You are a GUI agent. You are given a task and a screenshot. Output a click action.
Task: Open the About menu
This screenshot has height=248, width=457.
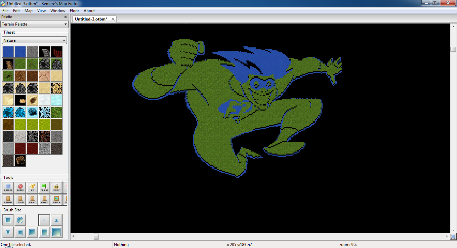coord(89,11)
